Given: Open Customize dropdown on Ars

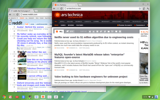Looking at the screenshot, I should pos(139,25).
